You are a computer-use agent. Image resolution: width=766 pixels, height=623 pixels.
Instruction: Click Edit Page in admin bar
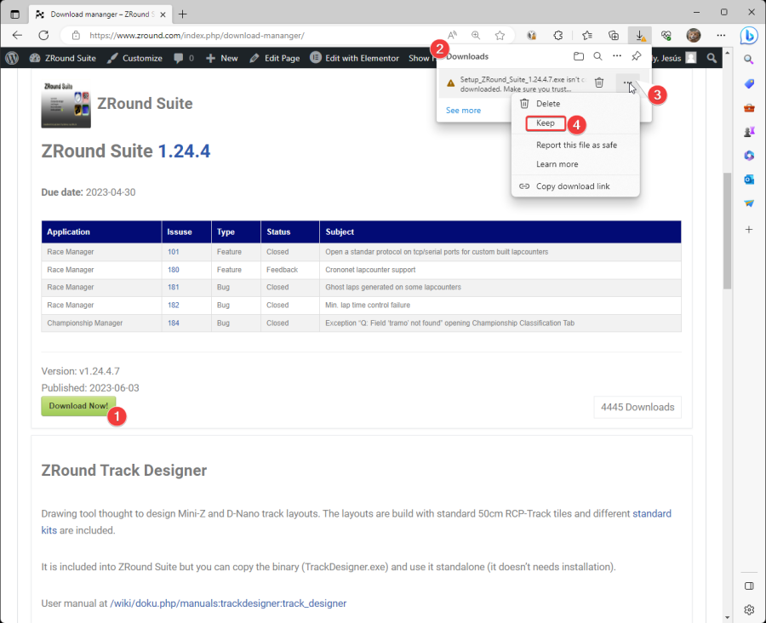click(x=275, y=58)
